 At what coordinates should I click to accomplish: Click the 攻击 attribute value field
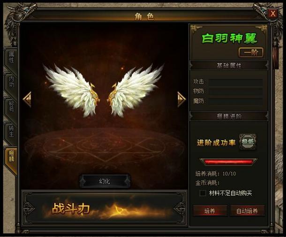point(235,82)
